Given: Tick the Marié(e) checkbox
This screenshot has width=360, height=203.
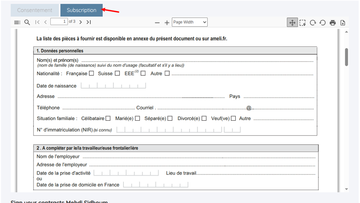Looking at the screenshot, I should click(137, 118).
